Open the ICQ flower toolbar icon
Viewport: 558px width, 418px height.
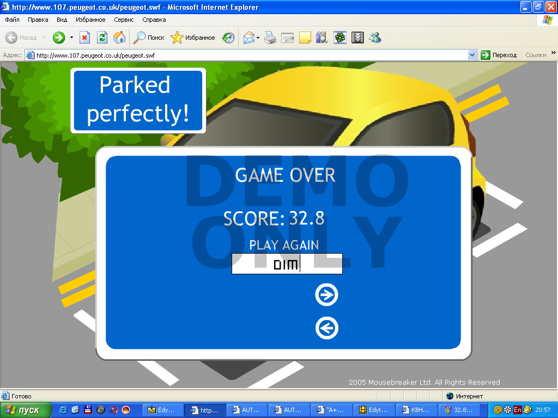[340, 38]
